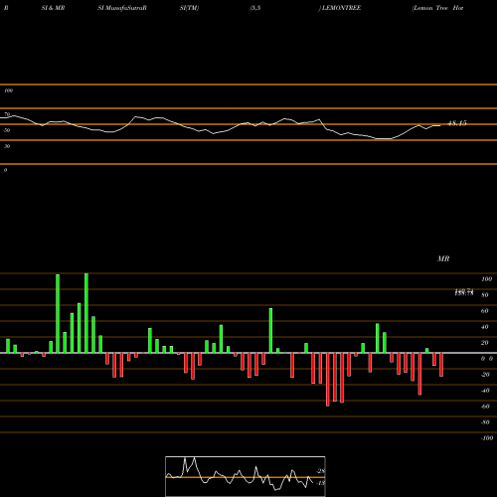The width and height of the screenshot is (497, 497).
Task: Click the MR label above the histogram
Action: tap(443, 258)
